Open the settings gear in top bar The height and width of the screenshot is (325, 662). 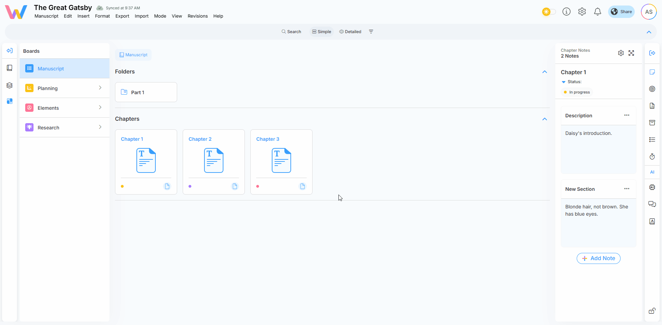click(582, 12)
